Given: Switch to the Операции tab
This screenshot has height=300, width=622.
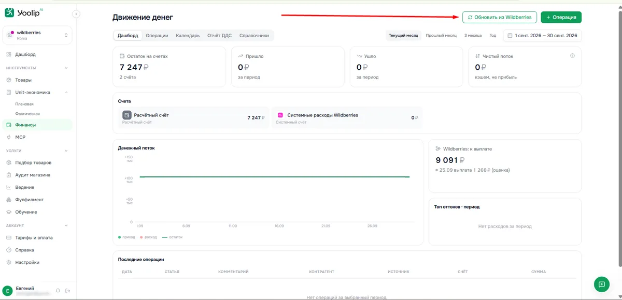Looking at the screenshot, I should pyautogui.click(x=157, y=36).
